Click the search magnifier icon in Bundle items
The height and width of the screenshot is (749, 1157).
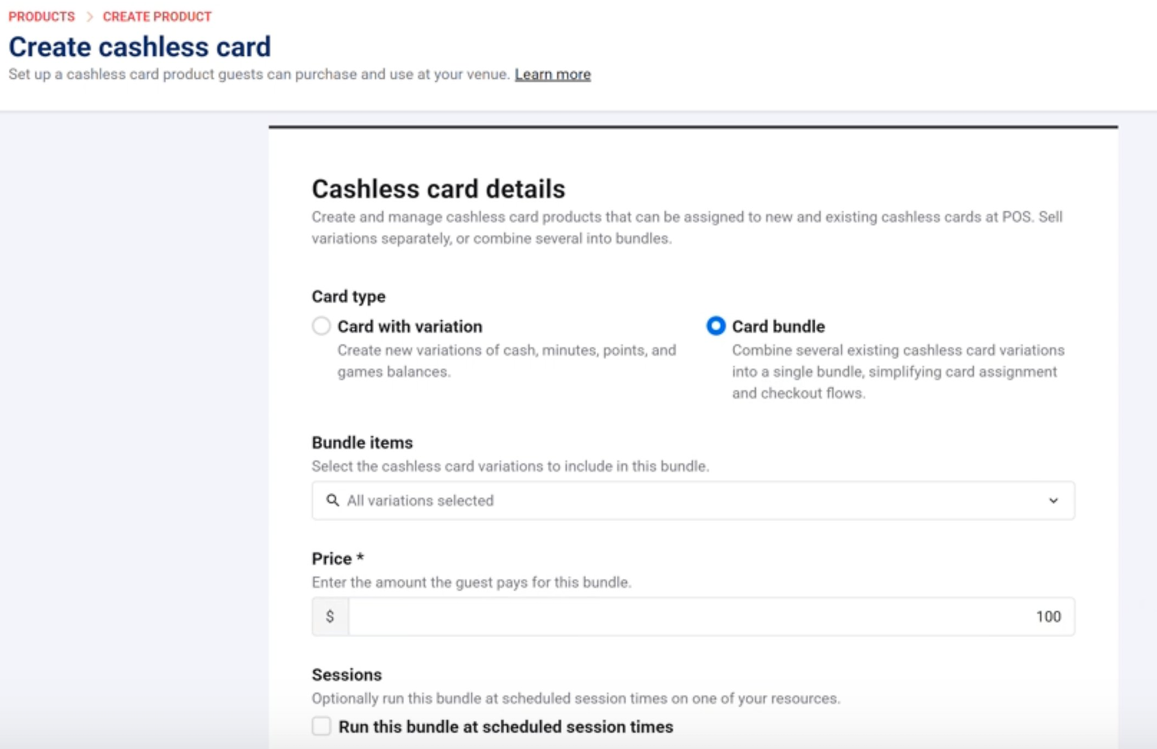tap(333, 500)
